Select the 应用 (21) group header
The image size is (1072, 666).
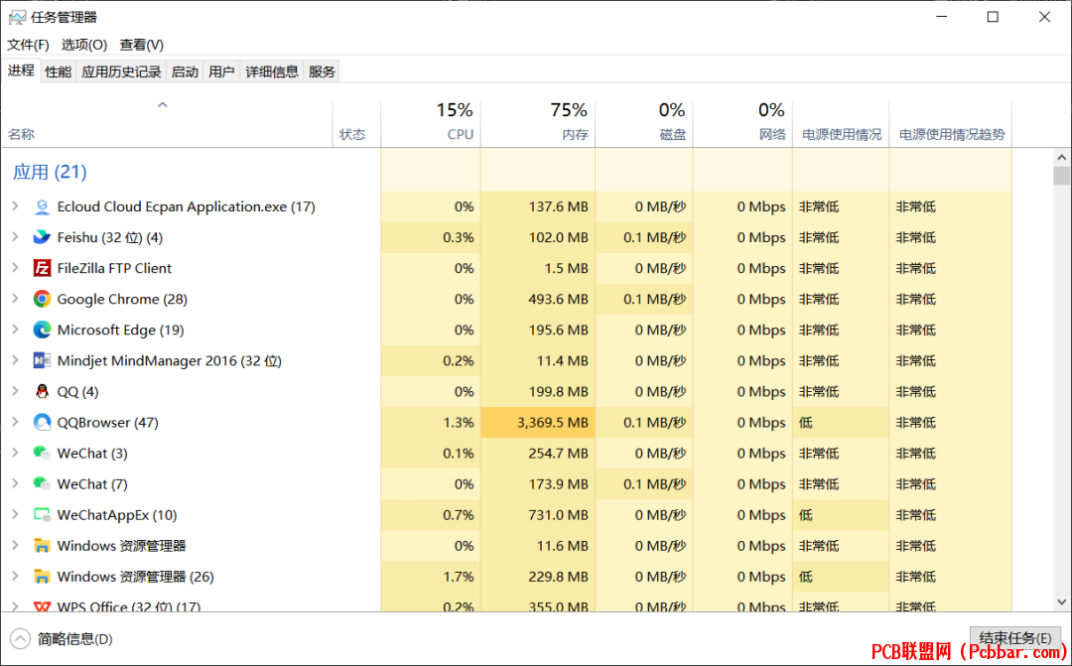[50, 172]
